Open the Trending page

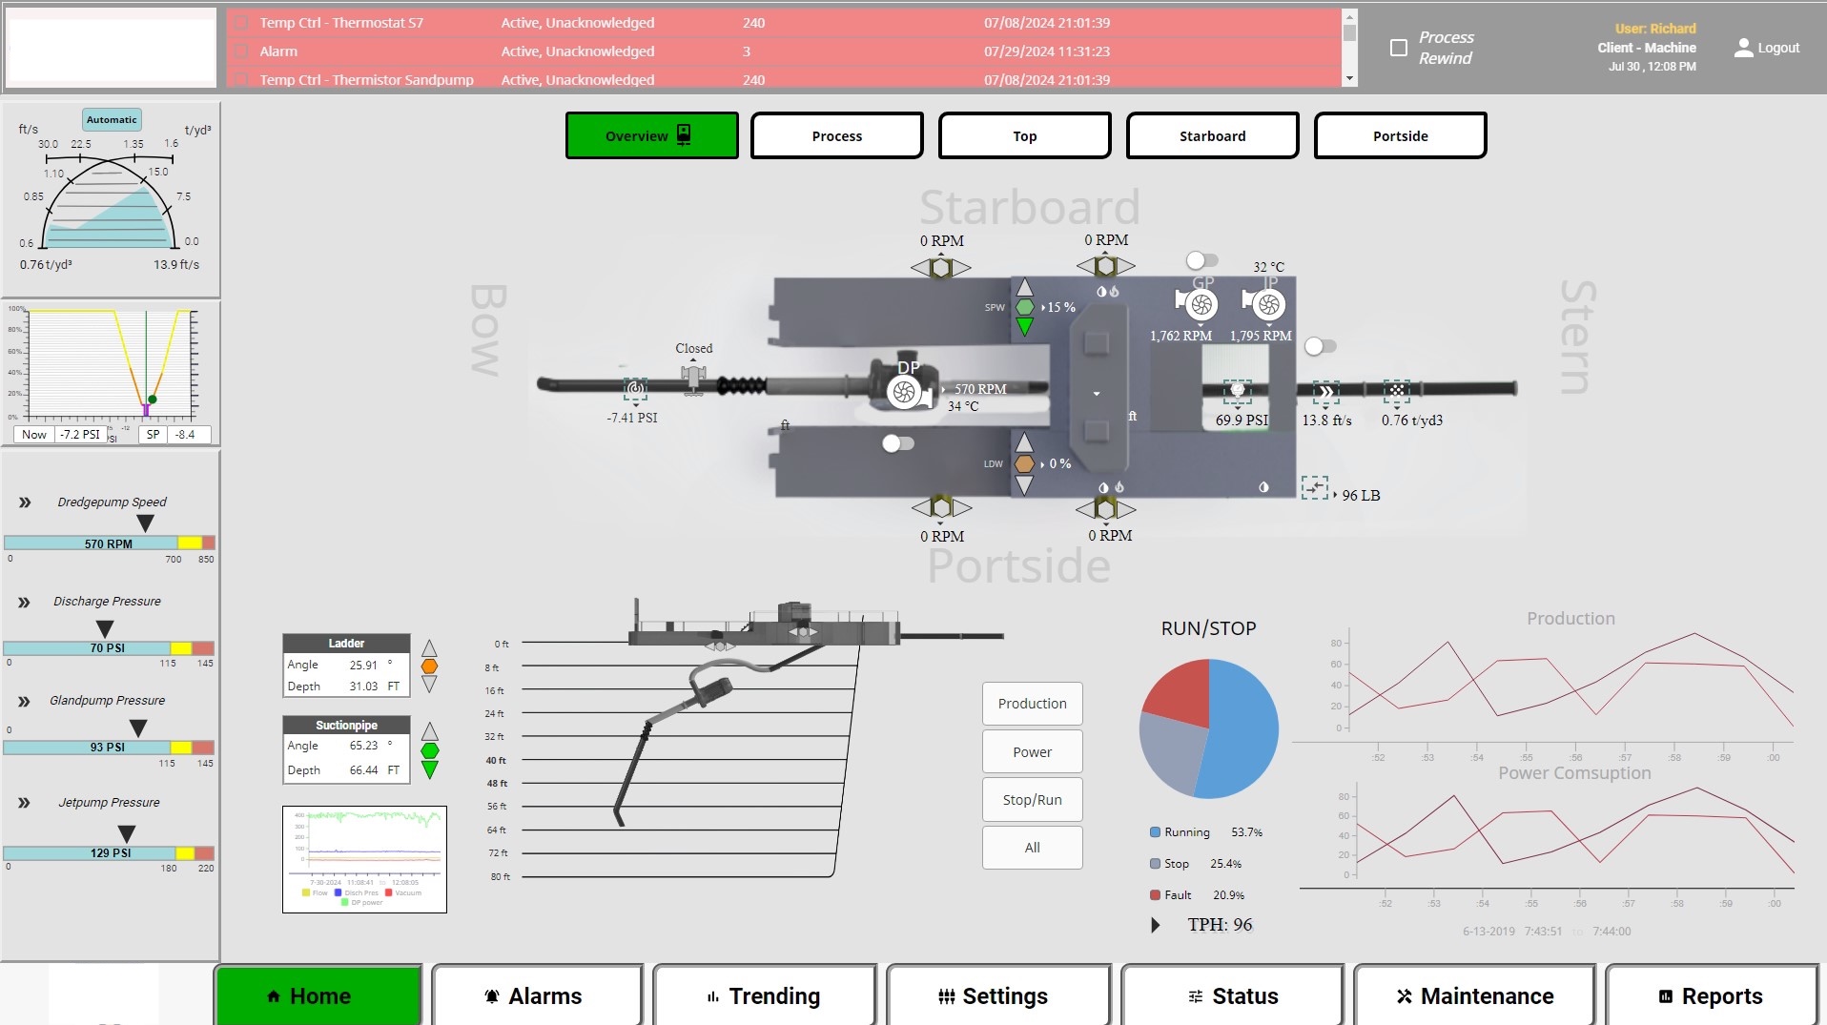[x=764, y=996]
